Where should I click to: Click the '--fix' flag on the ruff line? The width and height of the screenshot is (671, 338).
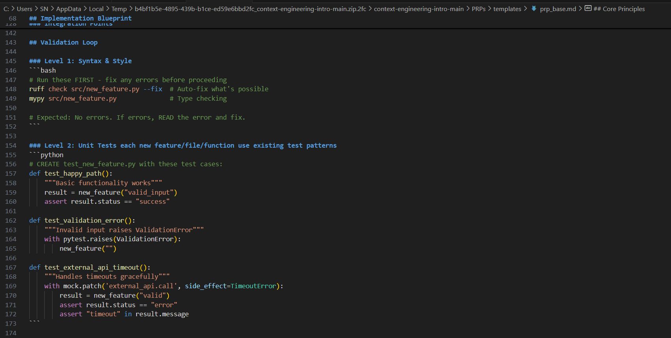pyautogui.click(x=153, y=89)
